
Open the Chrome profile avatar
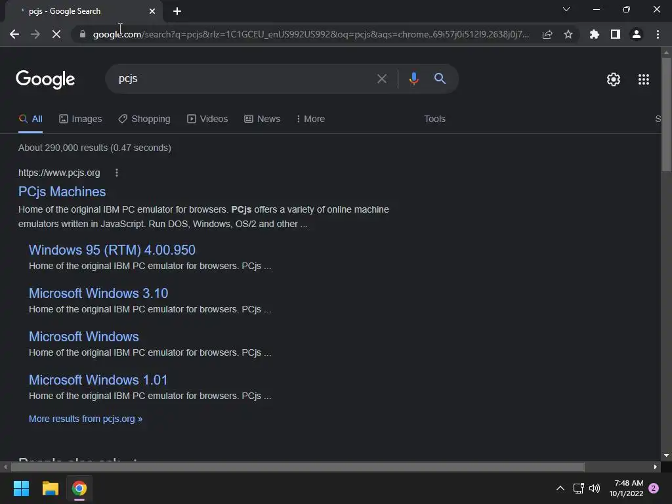click(x=637, y=34)
